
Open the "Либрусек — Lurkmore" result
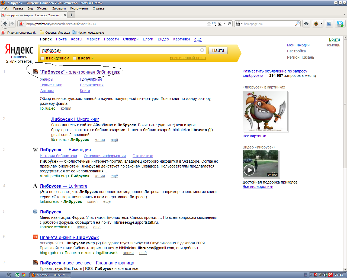(63, 186)
